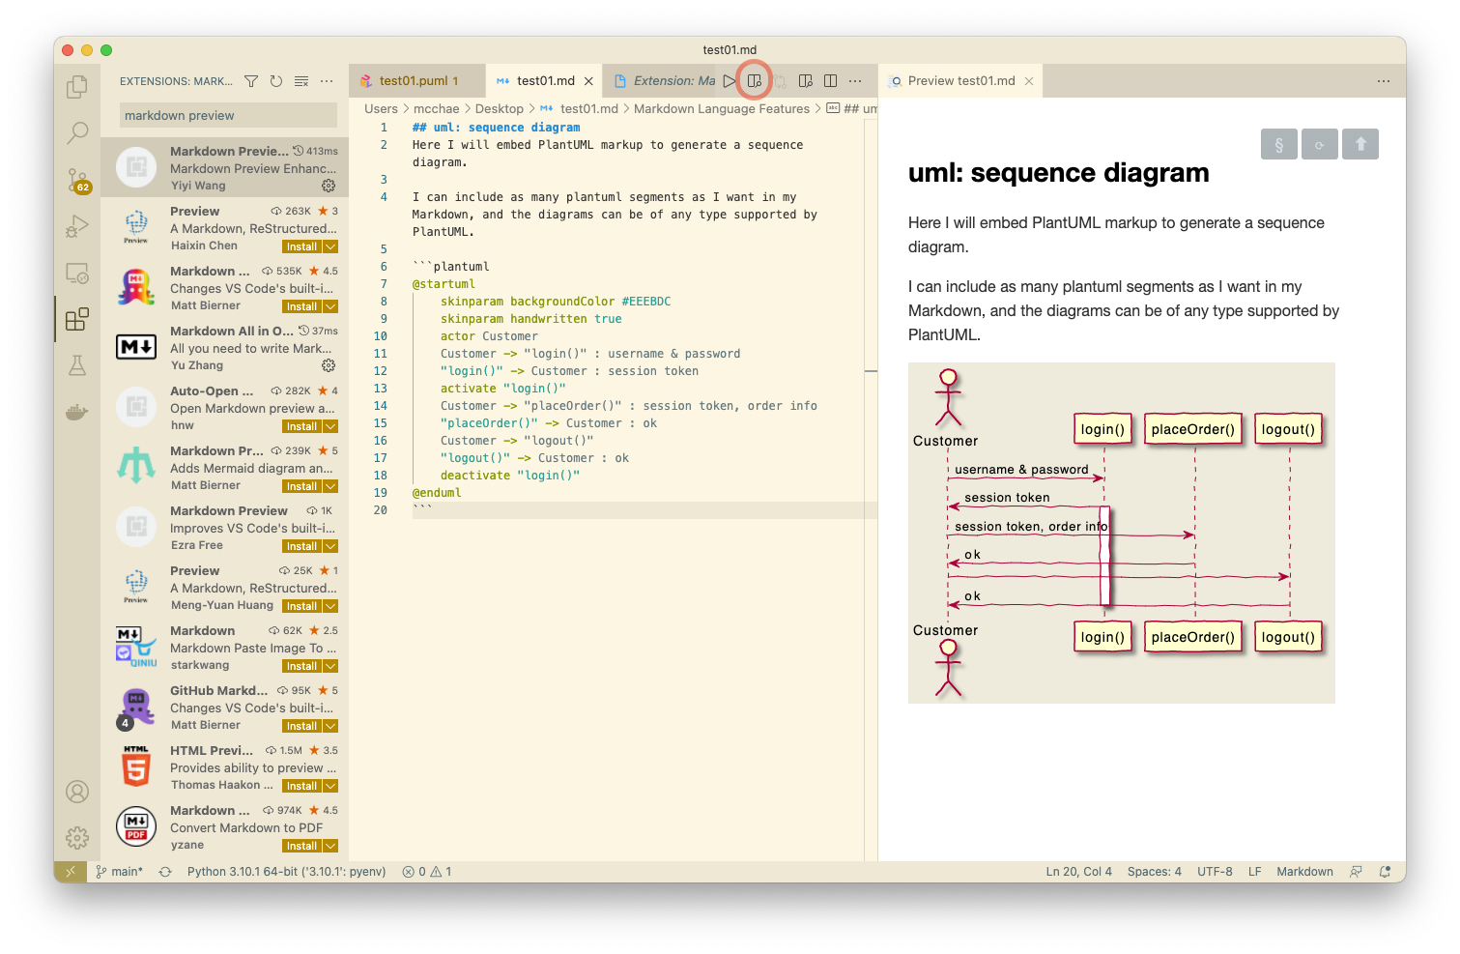Open remote window indicator in status bar
This screenshot has width=1460, height=954.
click(70, 872)
